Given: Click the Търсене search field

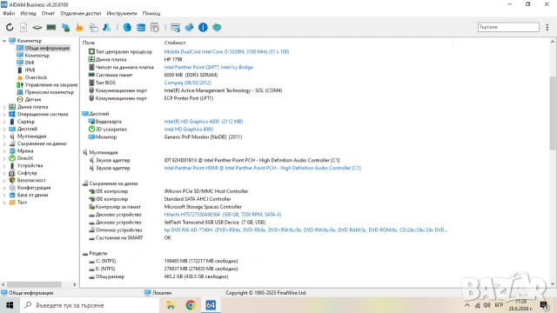Looking at the screenshot, I should (x=508, y=27).
